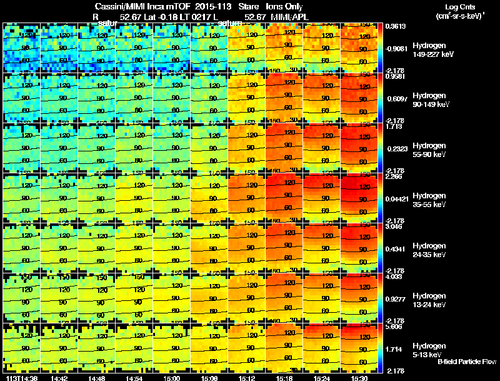The height and width of the screenshot is (381, 500).
Task: Select the colorbar maximum value 5.606
Action: (x=394, y=327)
